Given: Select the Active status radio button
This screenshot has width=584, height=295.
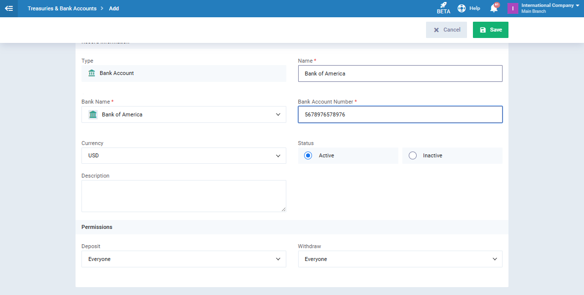Looking at the screenshot, I should point(308,155).
